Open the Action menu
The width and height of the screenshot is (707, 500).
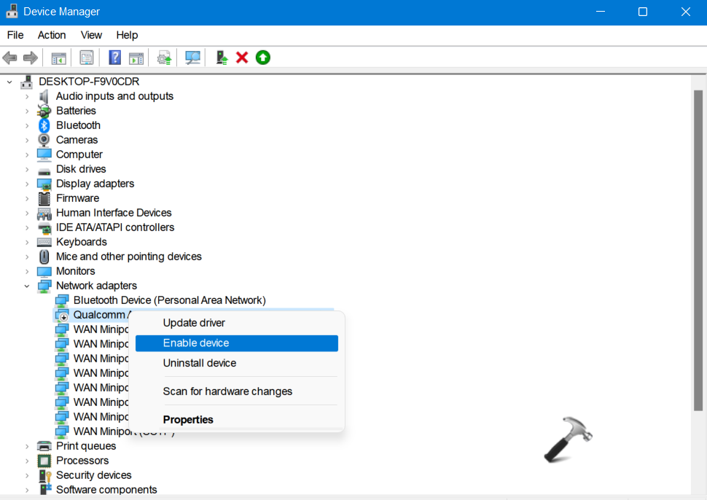point(51,34)
